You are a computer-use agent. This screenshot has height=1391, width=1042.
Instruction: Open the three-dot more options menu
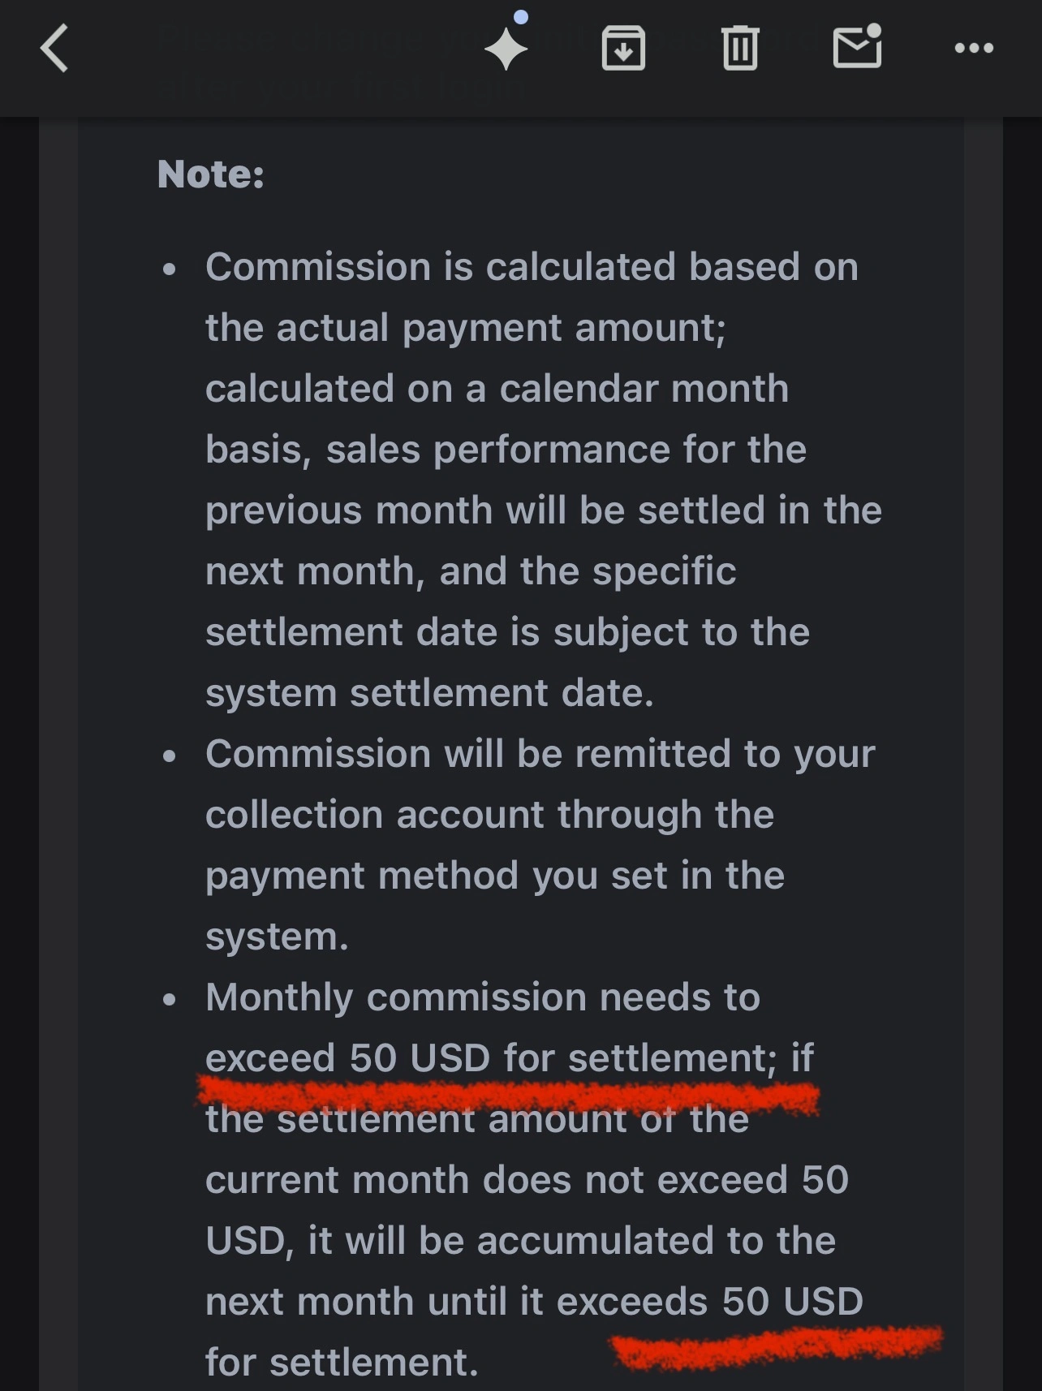[974, 49]
